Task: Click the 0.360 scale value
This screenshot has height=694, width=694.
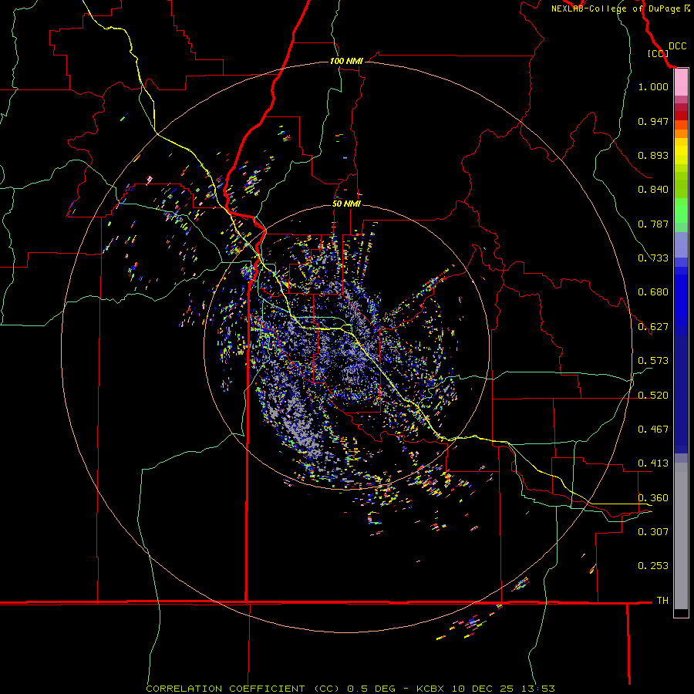Action: pos(653,498)
